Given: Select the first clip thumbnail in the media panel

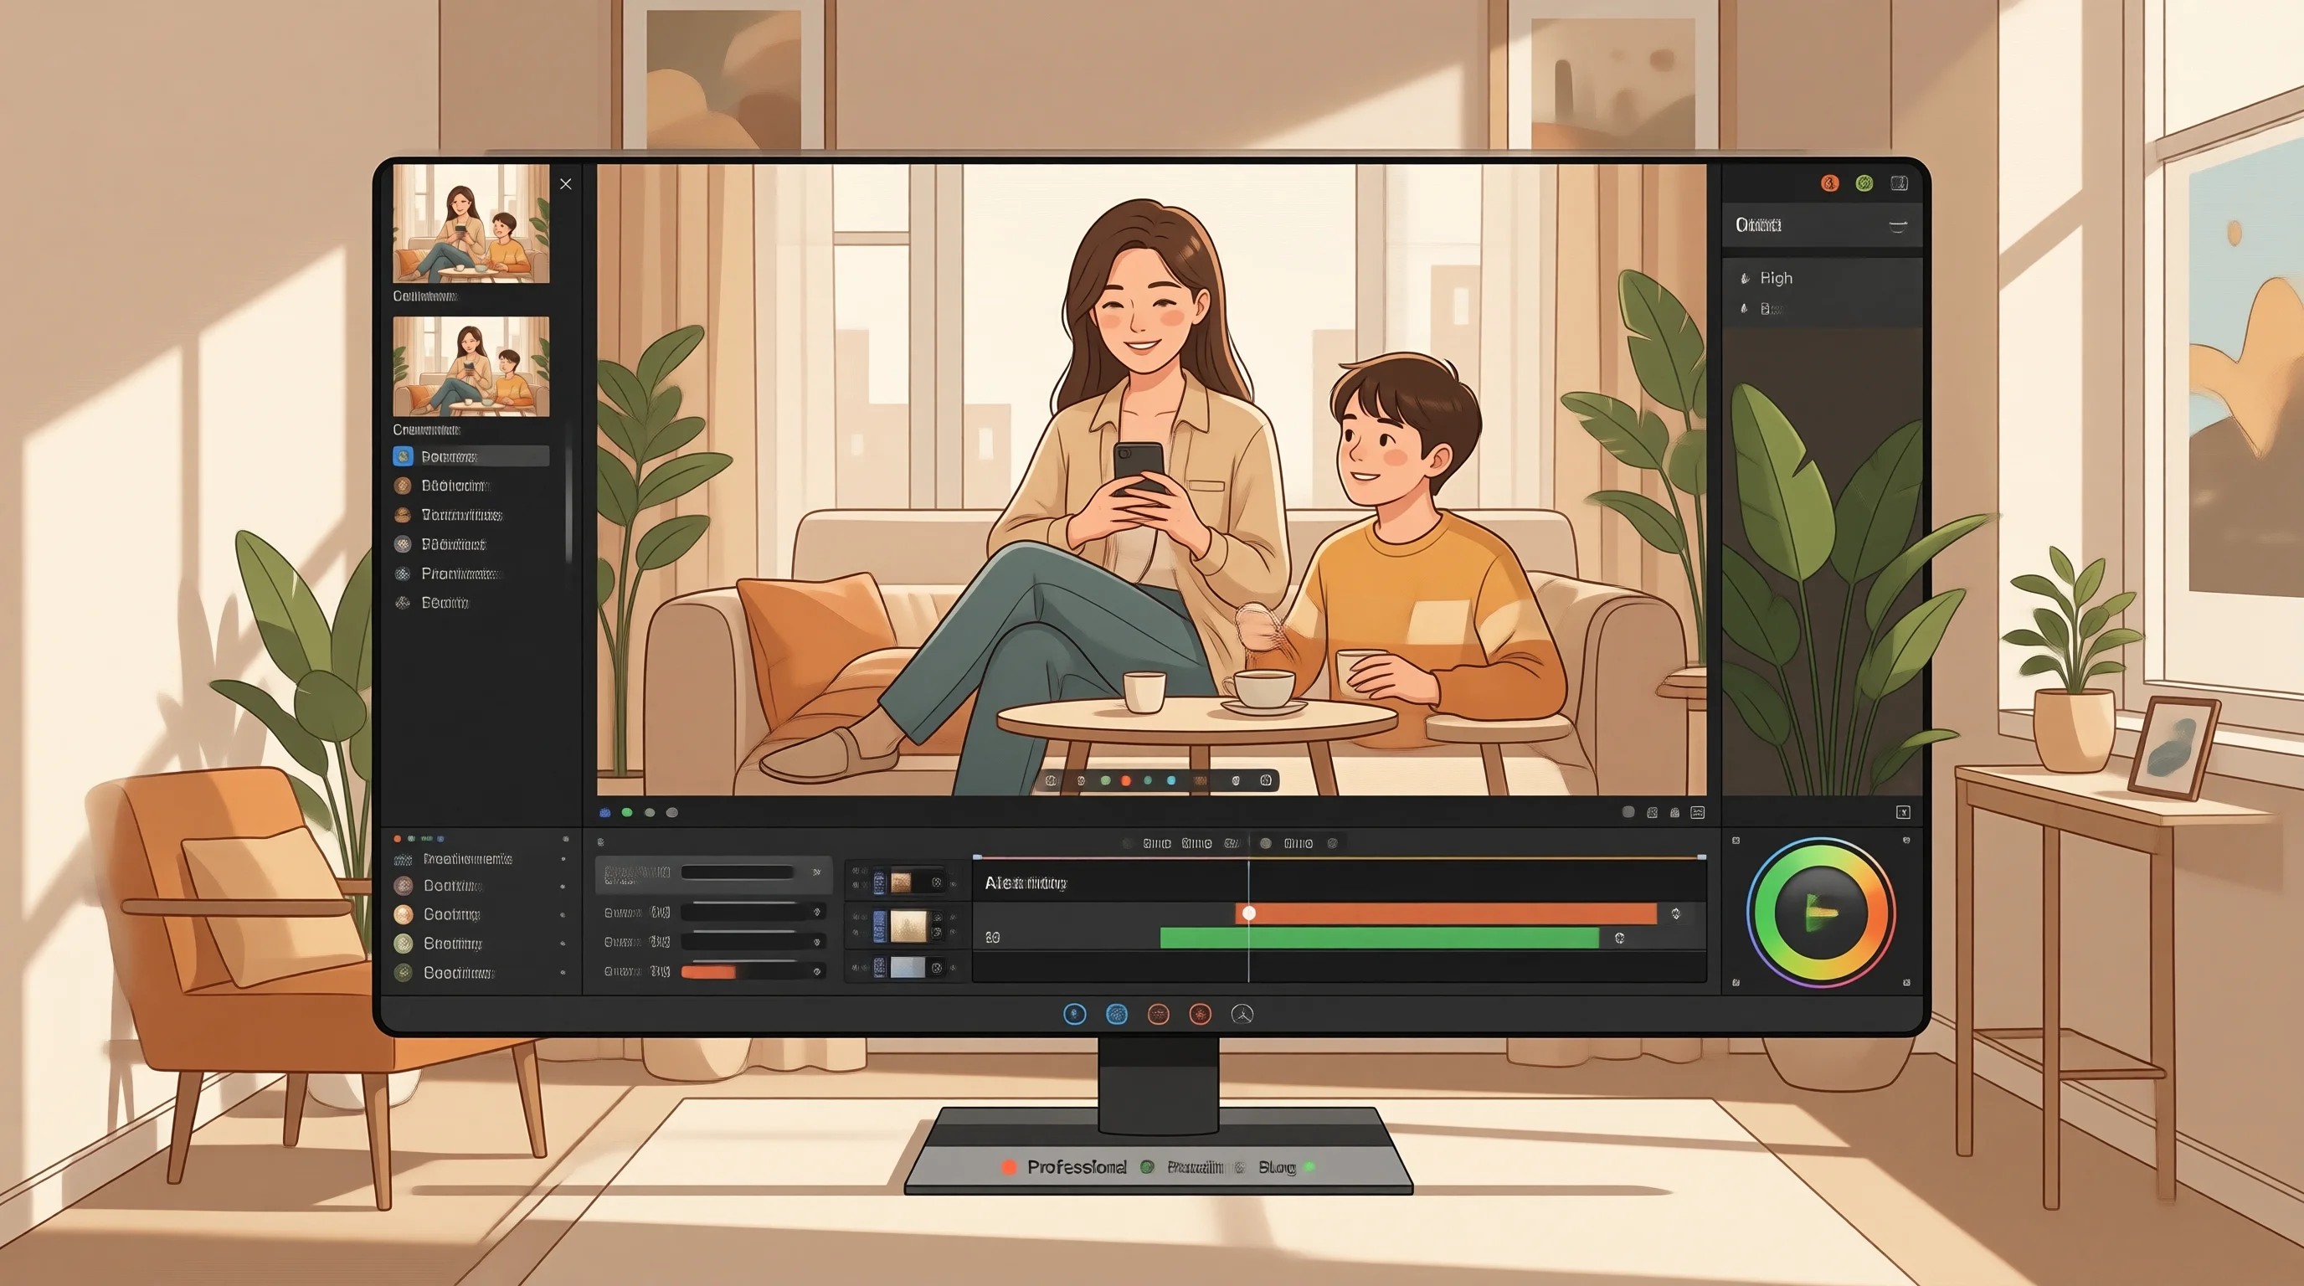Looking at the screenshot, I should tap(471, 223).
